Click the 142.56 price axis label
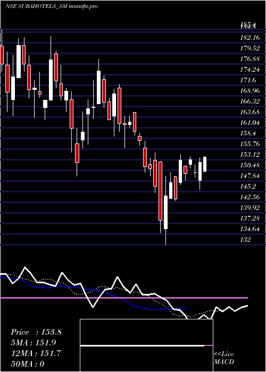This screenshot has height=372, width=266. point(250,197)
